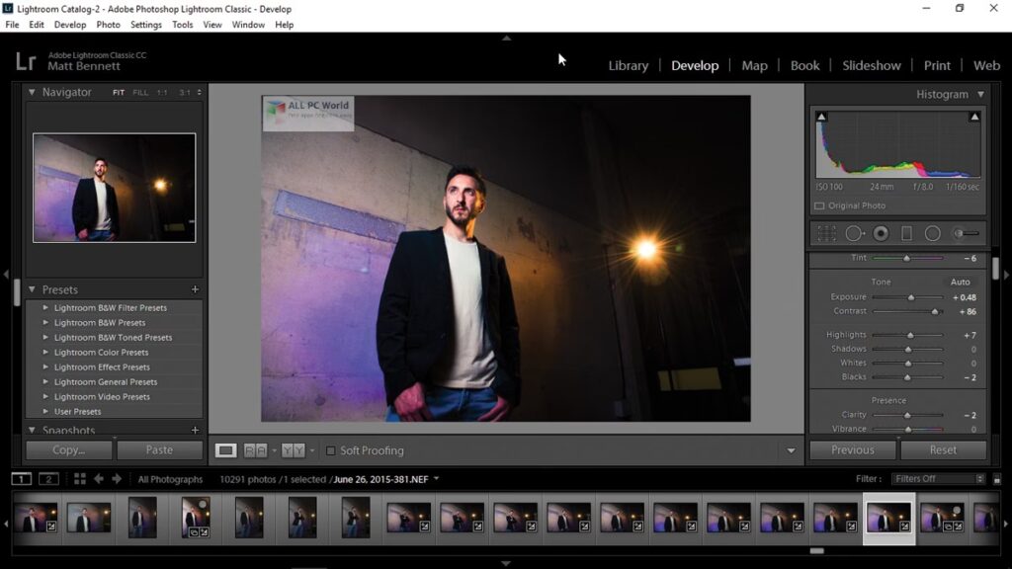Image resolution: width=1012 pixels, height=569 pixels.
Task: Expand the Lightroom Color Presets folder
Action: [45, 353]
